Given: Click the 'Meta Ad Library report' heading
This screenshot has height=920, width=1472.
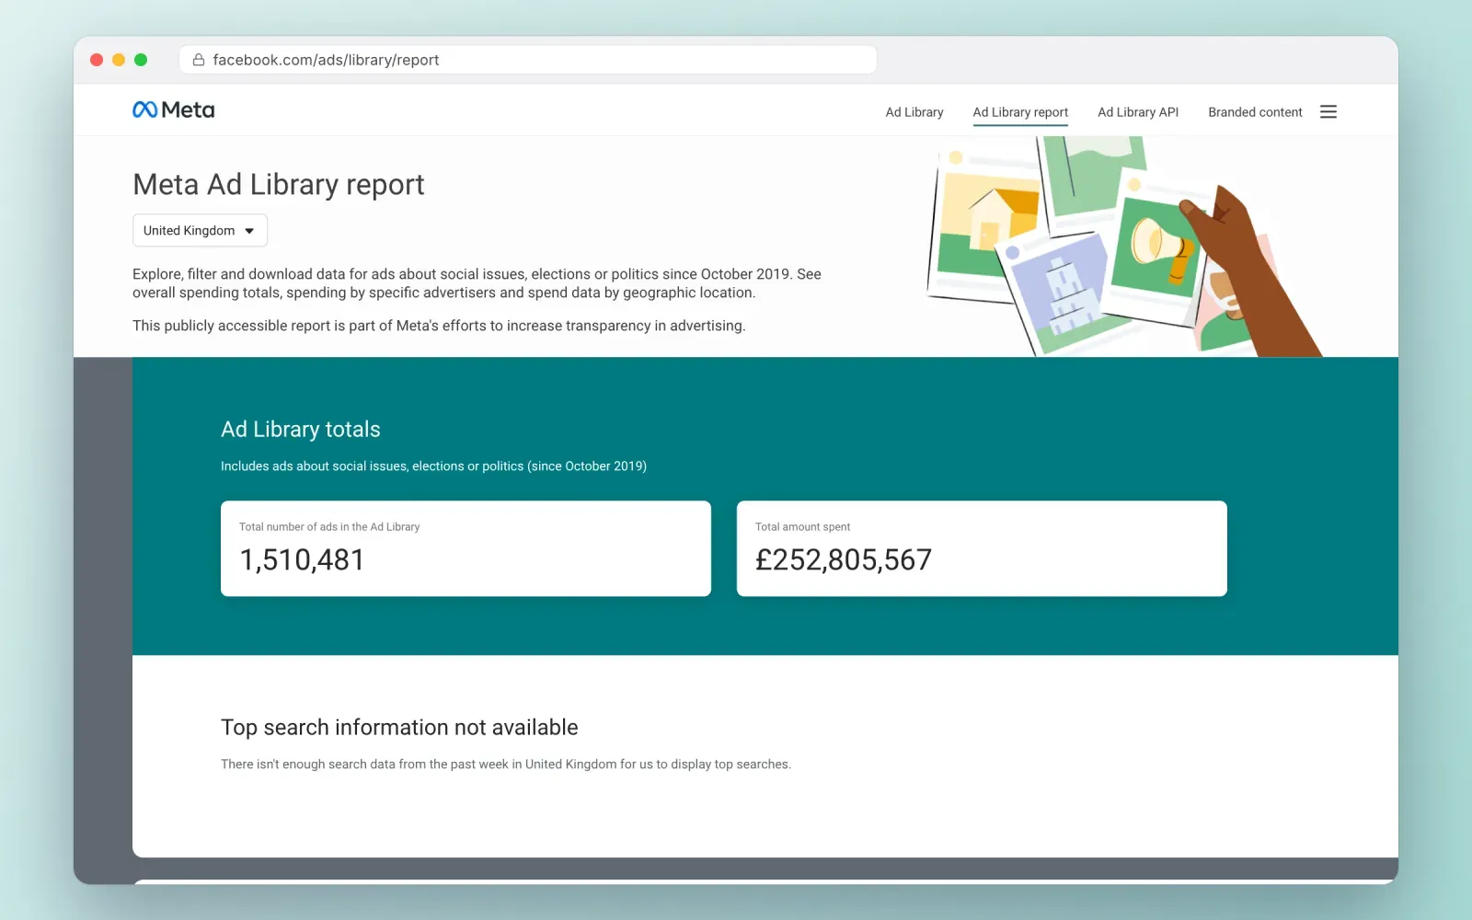Looking at the screenshot, I should pos(279,184).
